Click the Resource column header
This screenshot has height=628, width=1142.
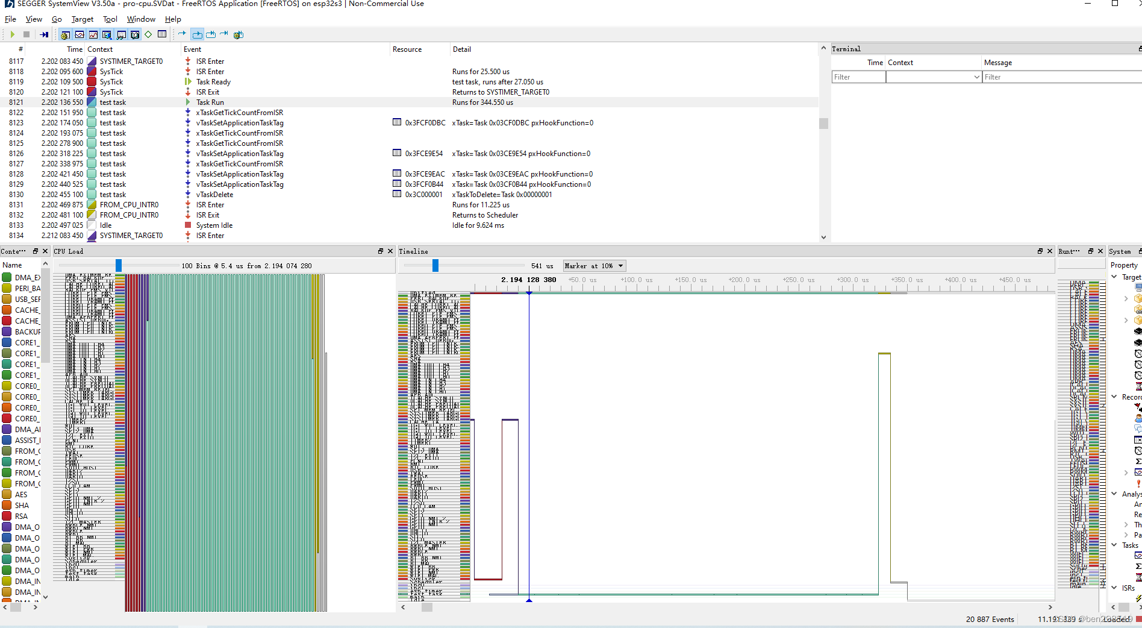point(407,49)
